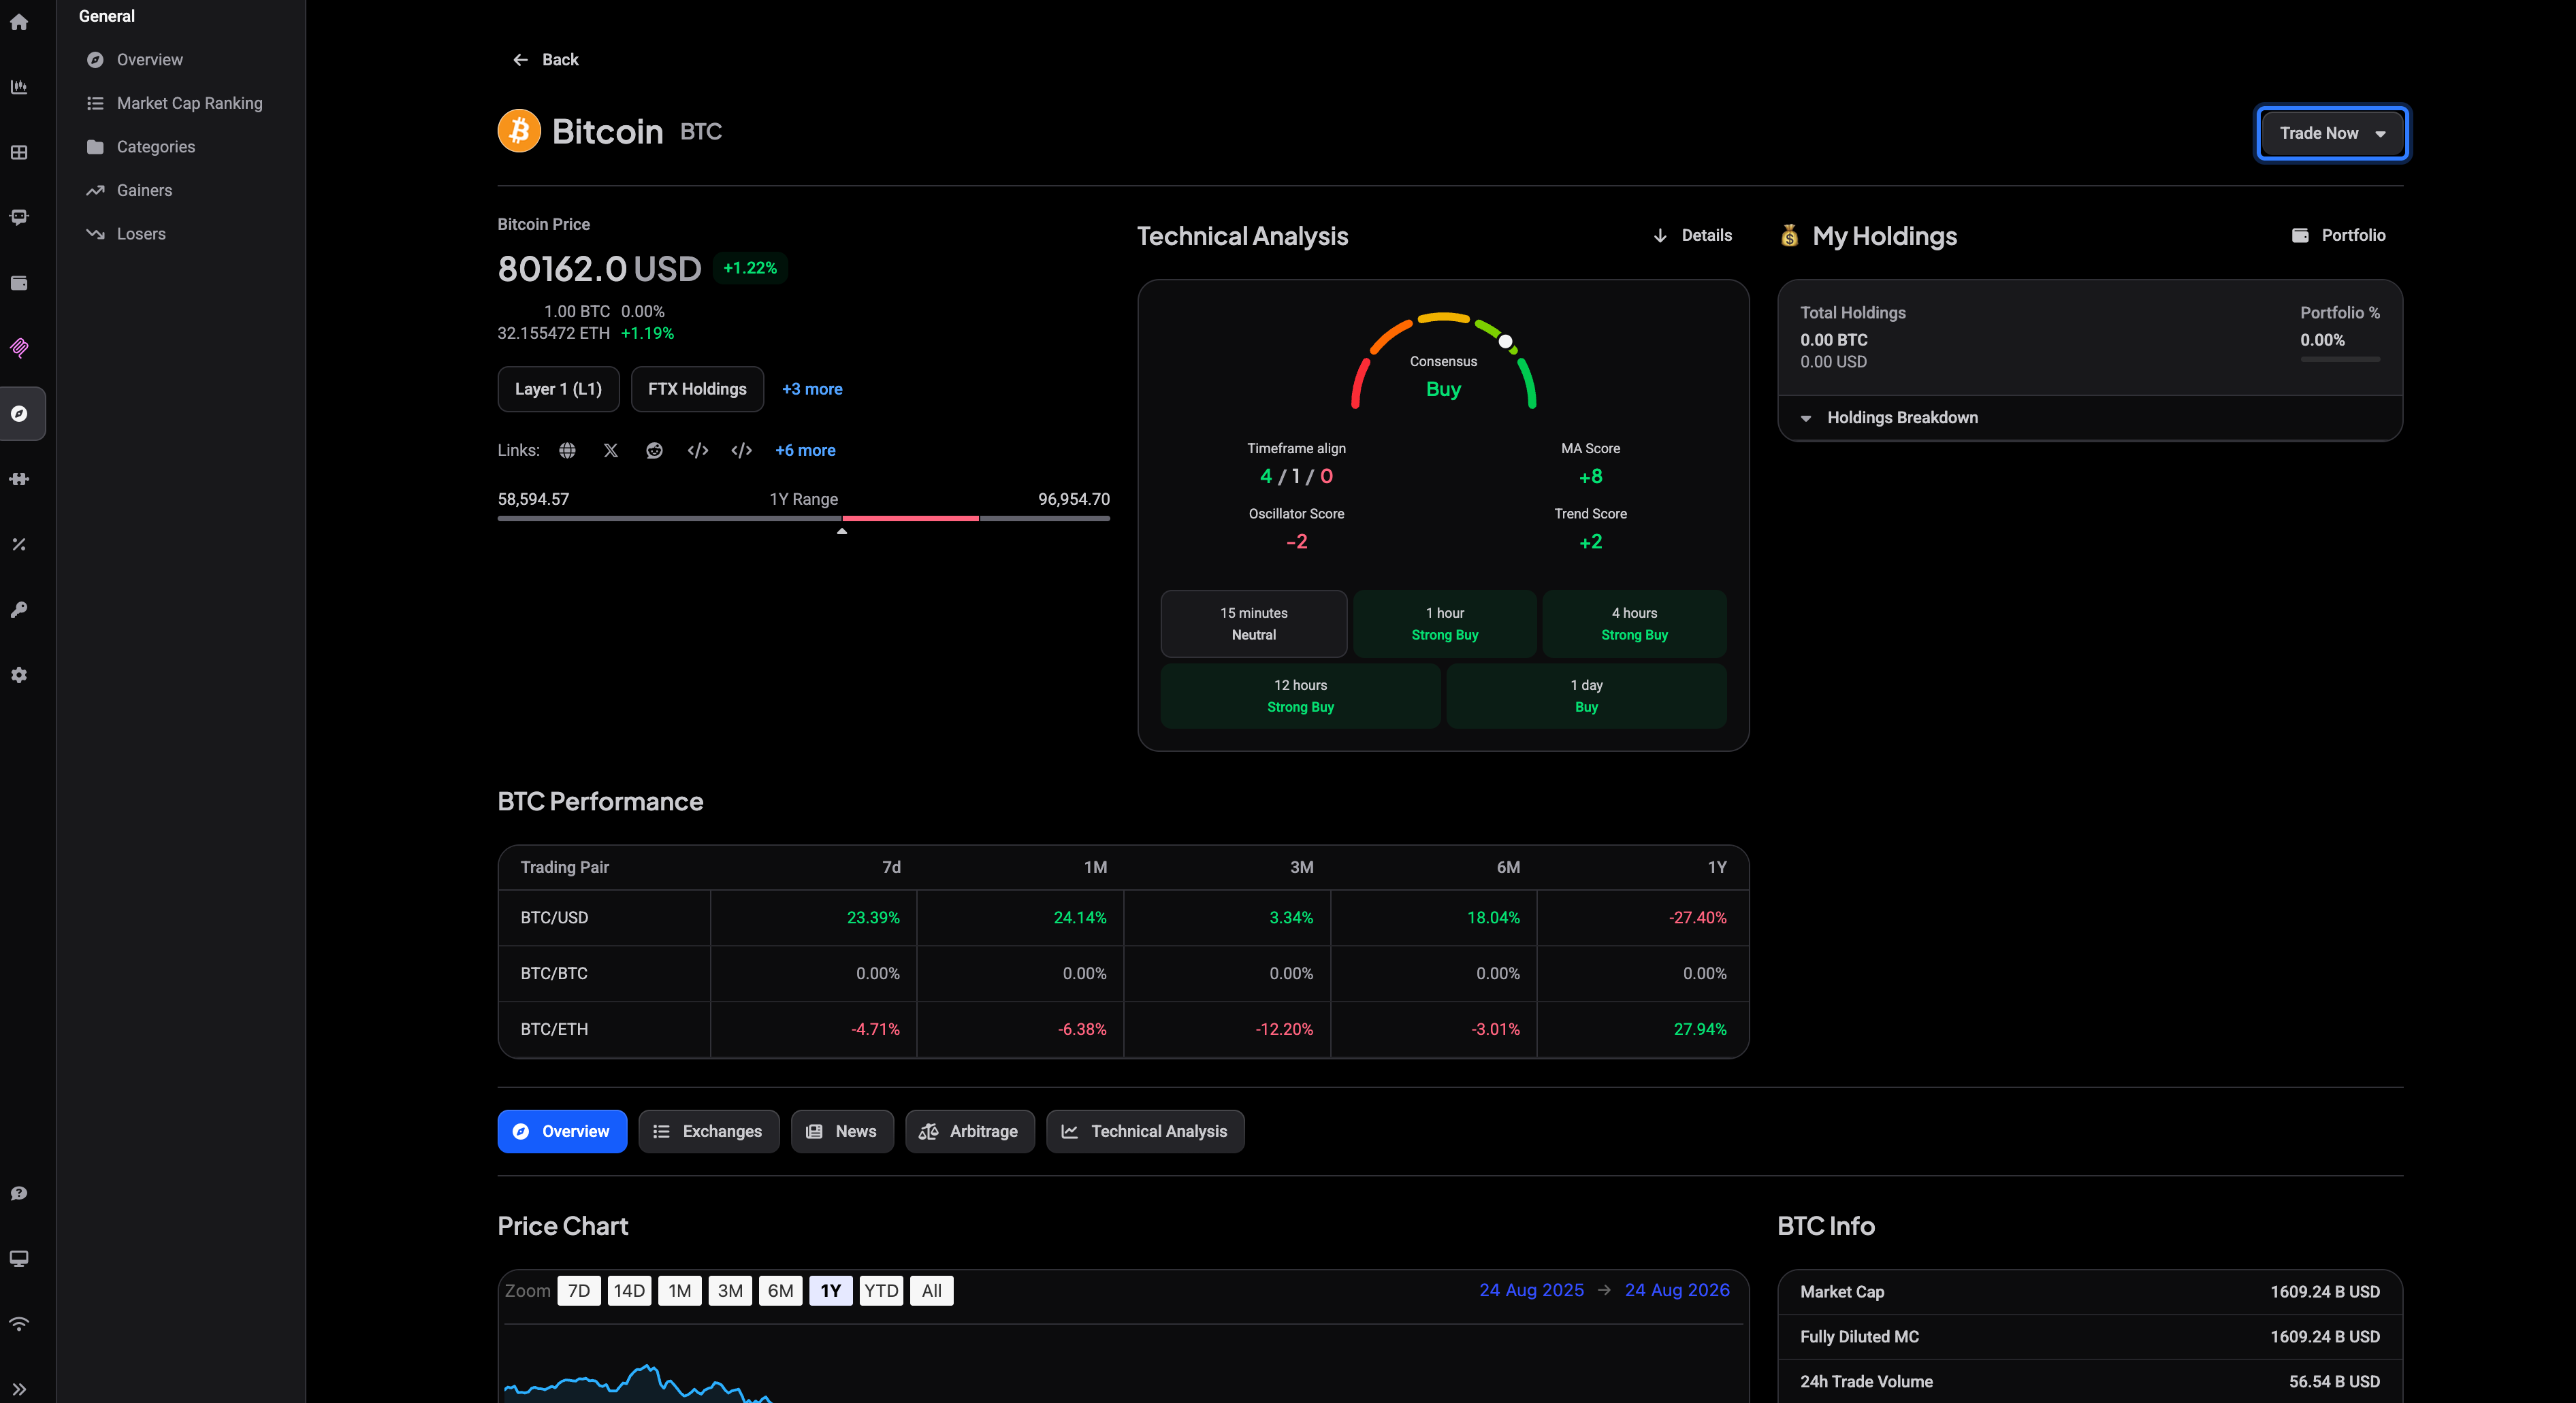Switch to the Technical Analysis tab
Image resolution: width=2576 pixels, height=1403 pixels.
coord(1145,1132)
